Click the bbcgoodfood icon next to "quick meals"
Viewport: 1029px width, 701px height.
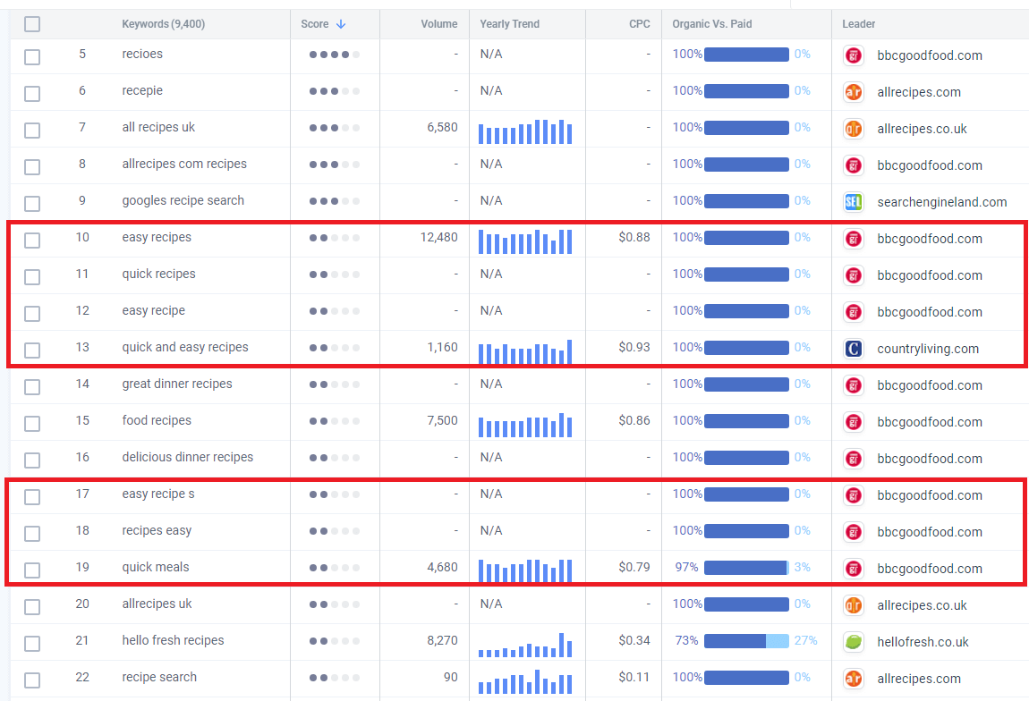[853, 568]
